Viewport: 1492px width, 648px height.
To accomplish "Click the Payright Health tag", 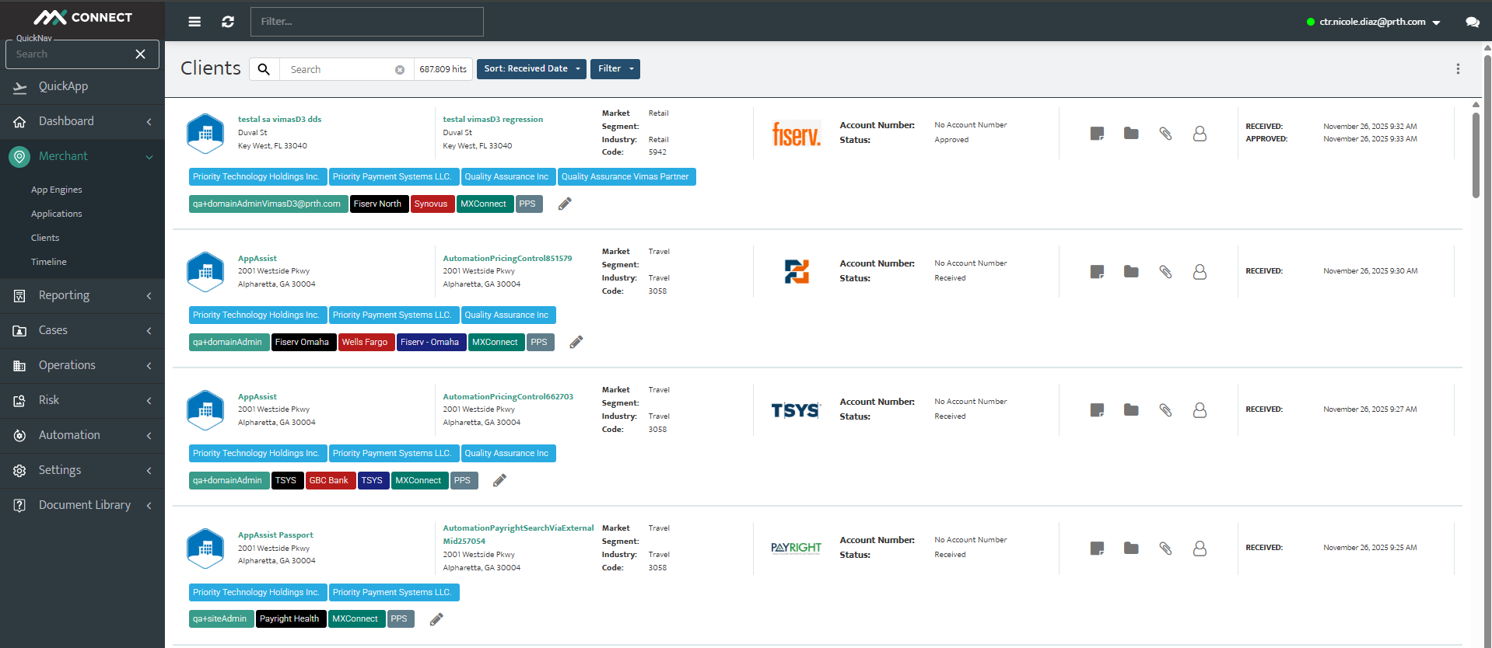I will [290, 619].
